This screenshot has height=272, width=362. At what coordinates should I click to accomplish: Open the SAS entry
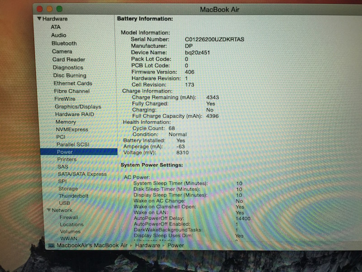(x=63, y=166)
